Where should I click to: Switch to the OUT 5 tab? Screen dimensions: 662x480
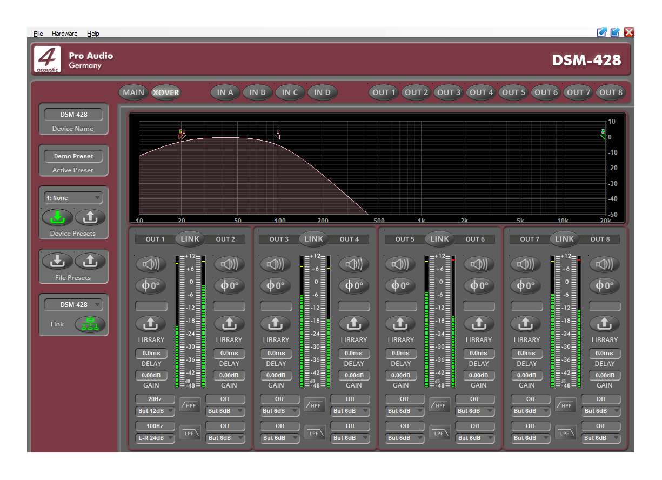[x=513, y=92]
